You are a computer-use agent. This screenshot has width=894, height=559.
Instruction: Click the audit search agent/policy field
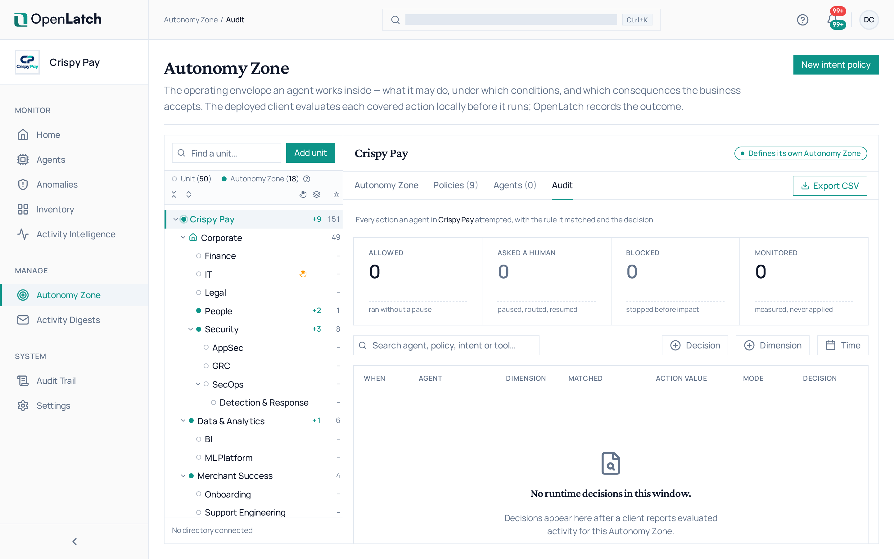point(446,345)
